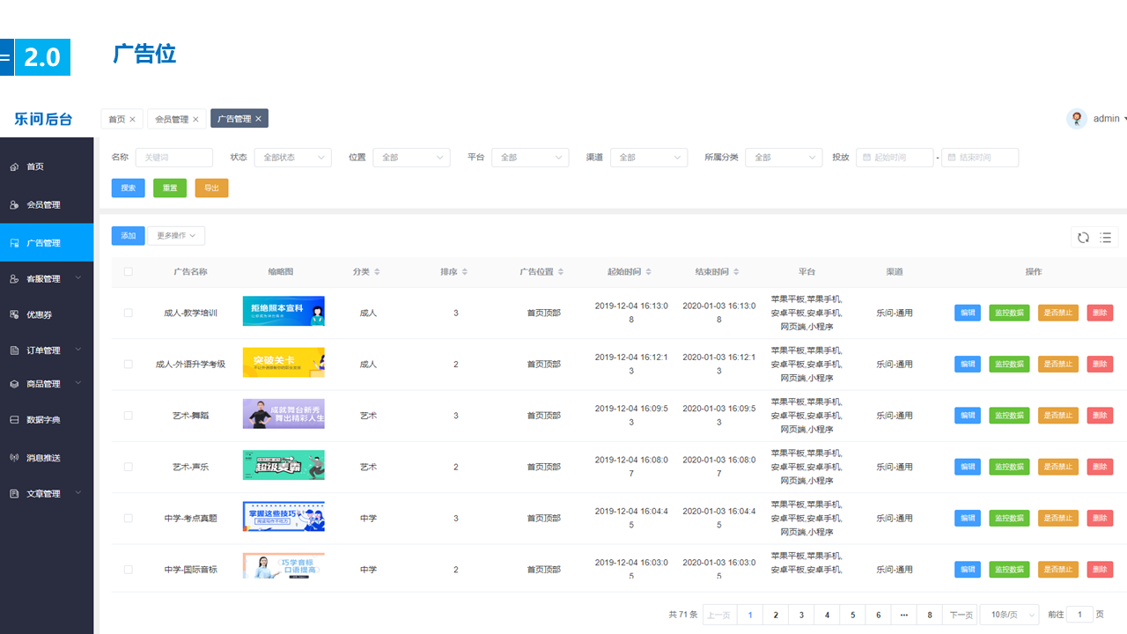Check the 艺术-声乐 row checkbox
This screenshot has height=634, width=1127.
pos(129,467)
